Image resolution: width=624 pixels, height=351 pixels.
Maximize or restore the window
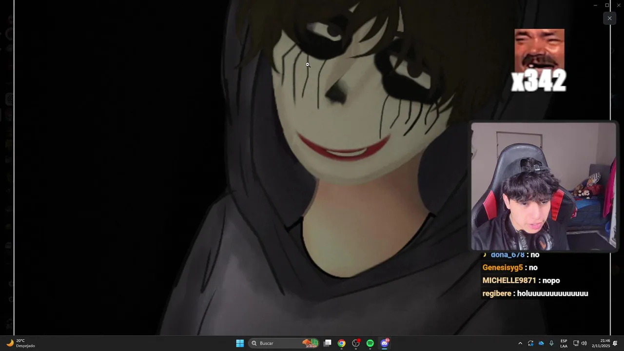click(x=607, y=5)
